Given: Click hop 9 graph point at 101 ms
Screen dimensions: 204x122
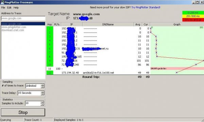Looking at the screenshot, I should pyautogui.click(x=203, y=60).
